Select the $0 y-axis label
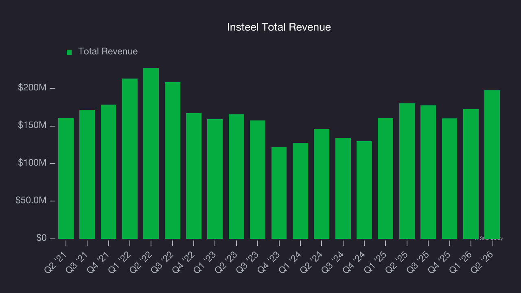 [41, 238]
